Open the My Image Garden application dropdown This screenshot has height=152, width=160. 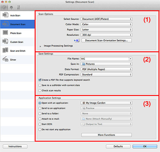[106, 103]
